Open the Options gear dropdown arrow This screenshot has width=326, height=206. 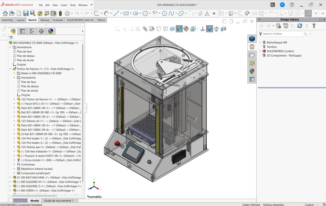pos(72,13)
